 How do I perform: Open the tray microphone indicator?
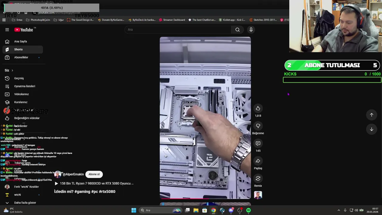345,210
